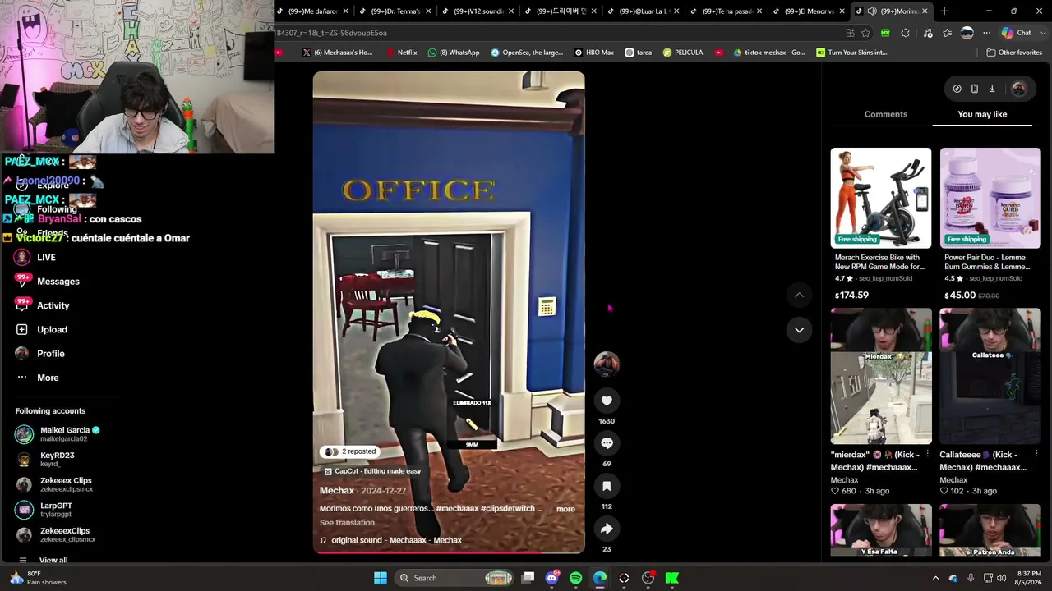The width and height of the screenshot is (1052, 591).
Task: Open Copilot Chat in the browser toolbar
Action: click(1016, 33)
